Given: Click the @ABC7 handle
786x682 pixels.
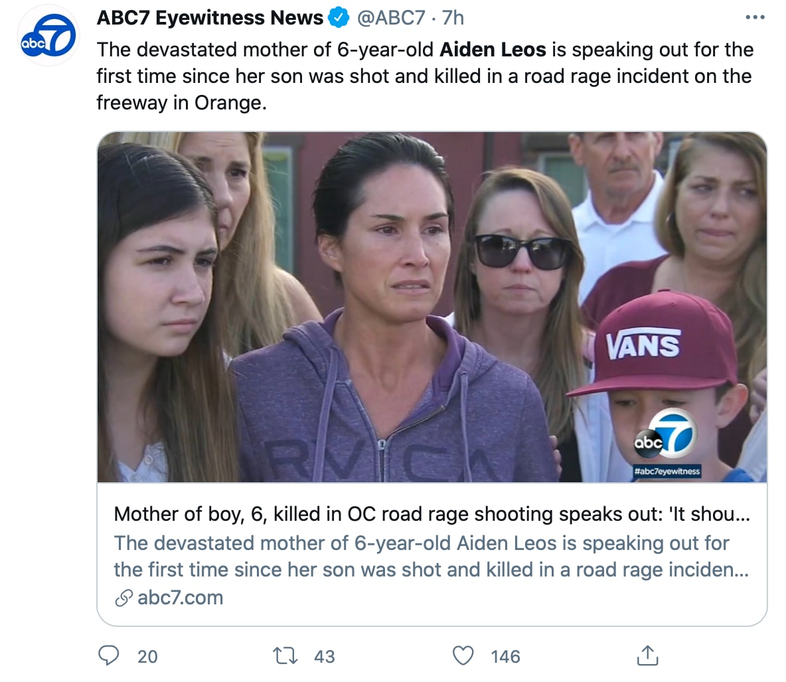Looking at the screenshot, I should pyautogui.click(x=391, y=18).
